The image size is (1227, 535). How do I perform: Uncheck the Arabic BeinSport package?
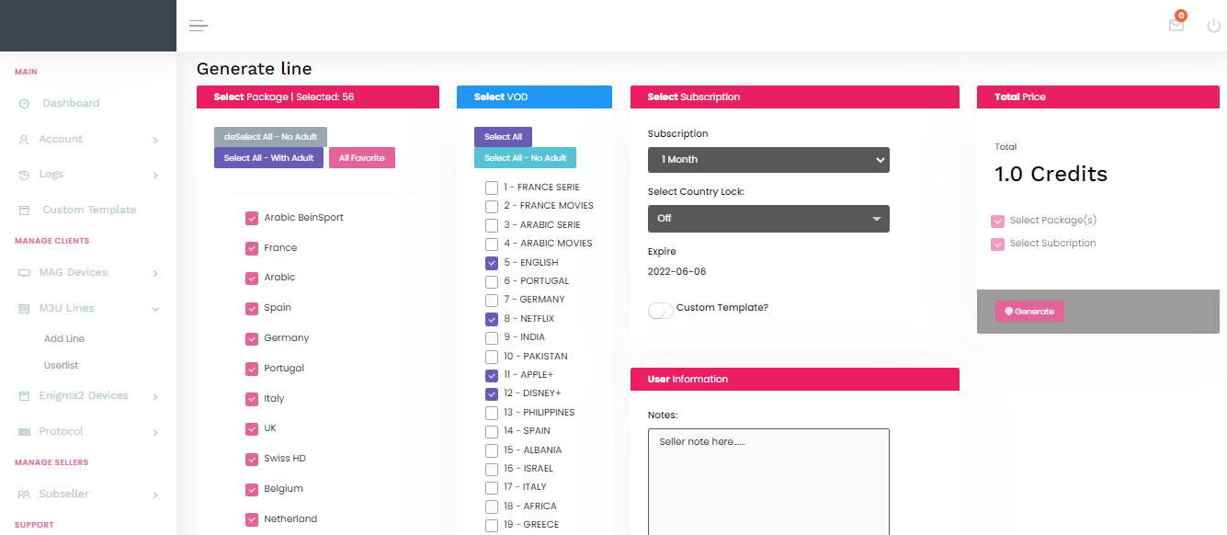coord(252,218)
